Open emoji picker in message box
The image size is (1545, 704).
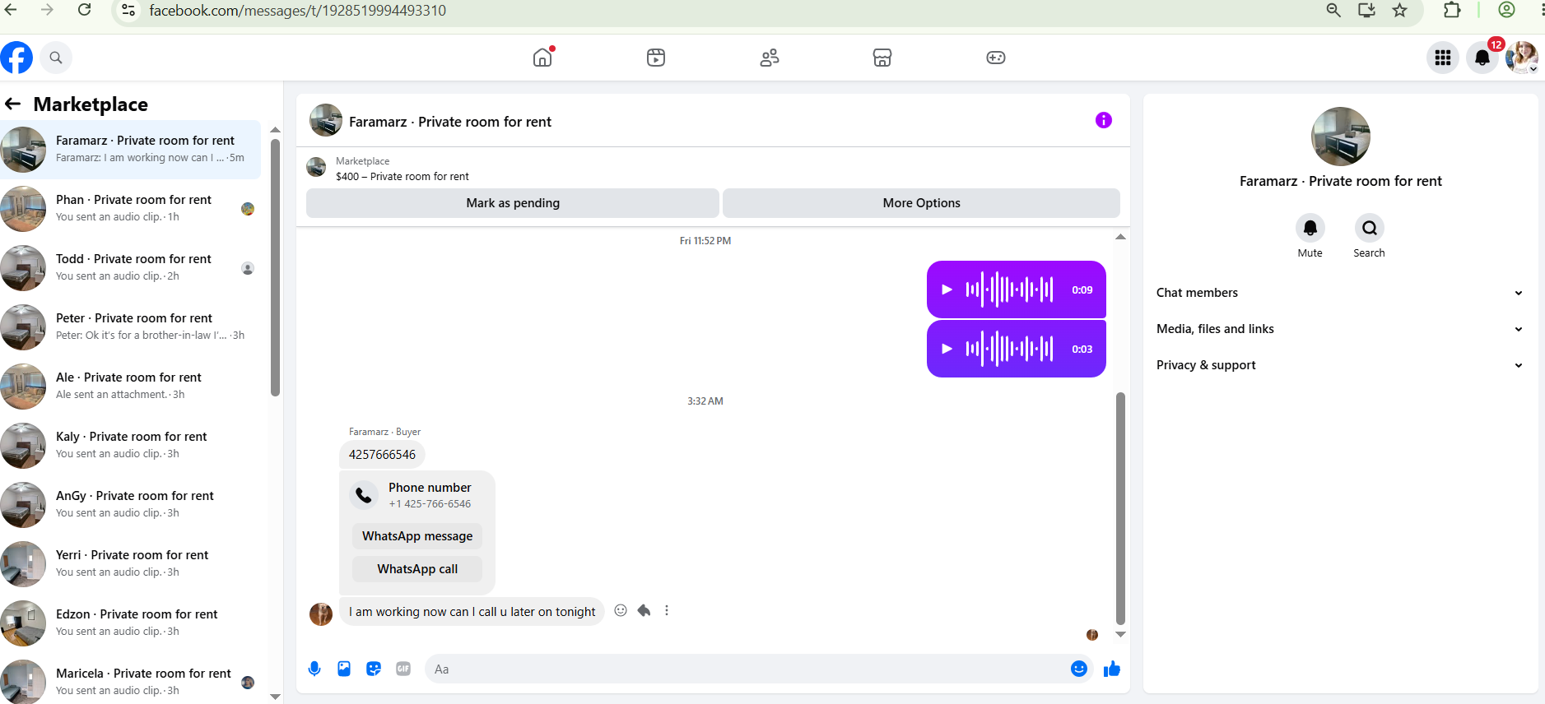point(1079,669)
